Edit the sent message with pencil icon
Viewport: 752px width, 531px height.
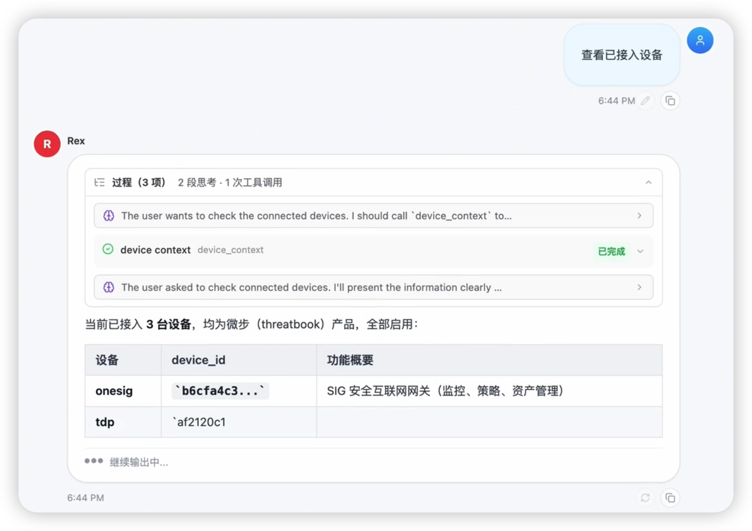point(645,101)
